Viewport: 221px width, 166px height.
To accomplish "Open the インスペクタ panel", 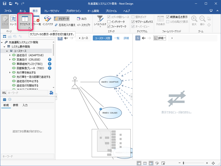I will click(48, 20).
